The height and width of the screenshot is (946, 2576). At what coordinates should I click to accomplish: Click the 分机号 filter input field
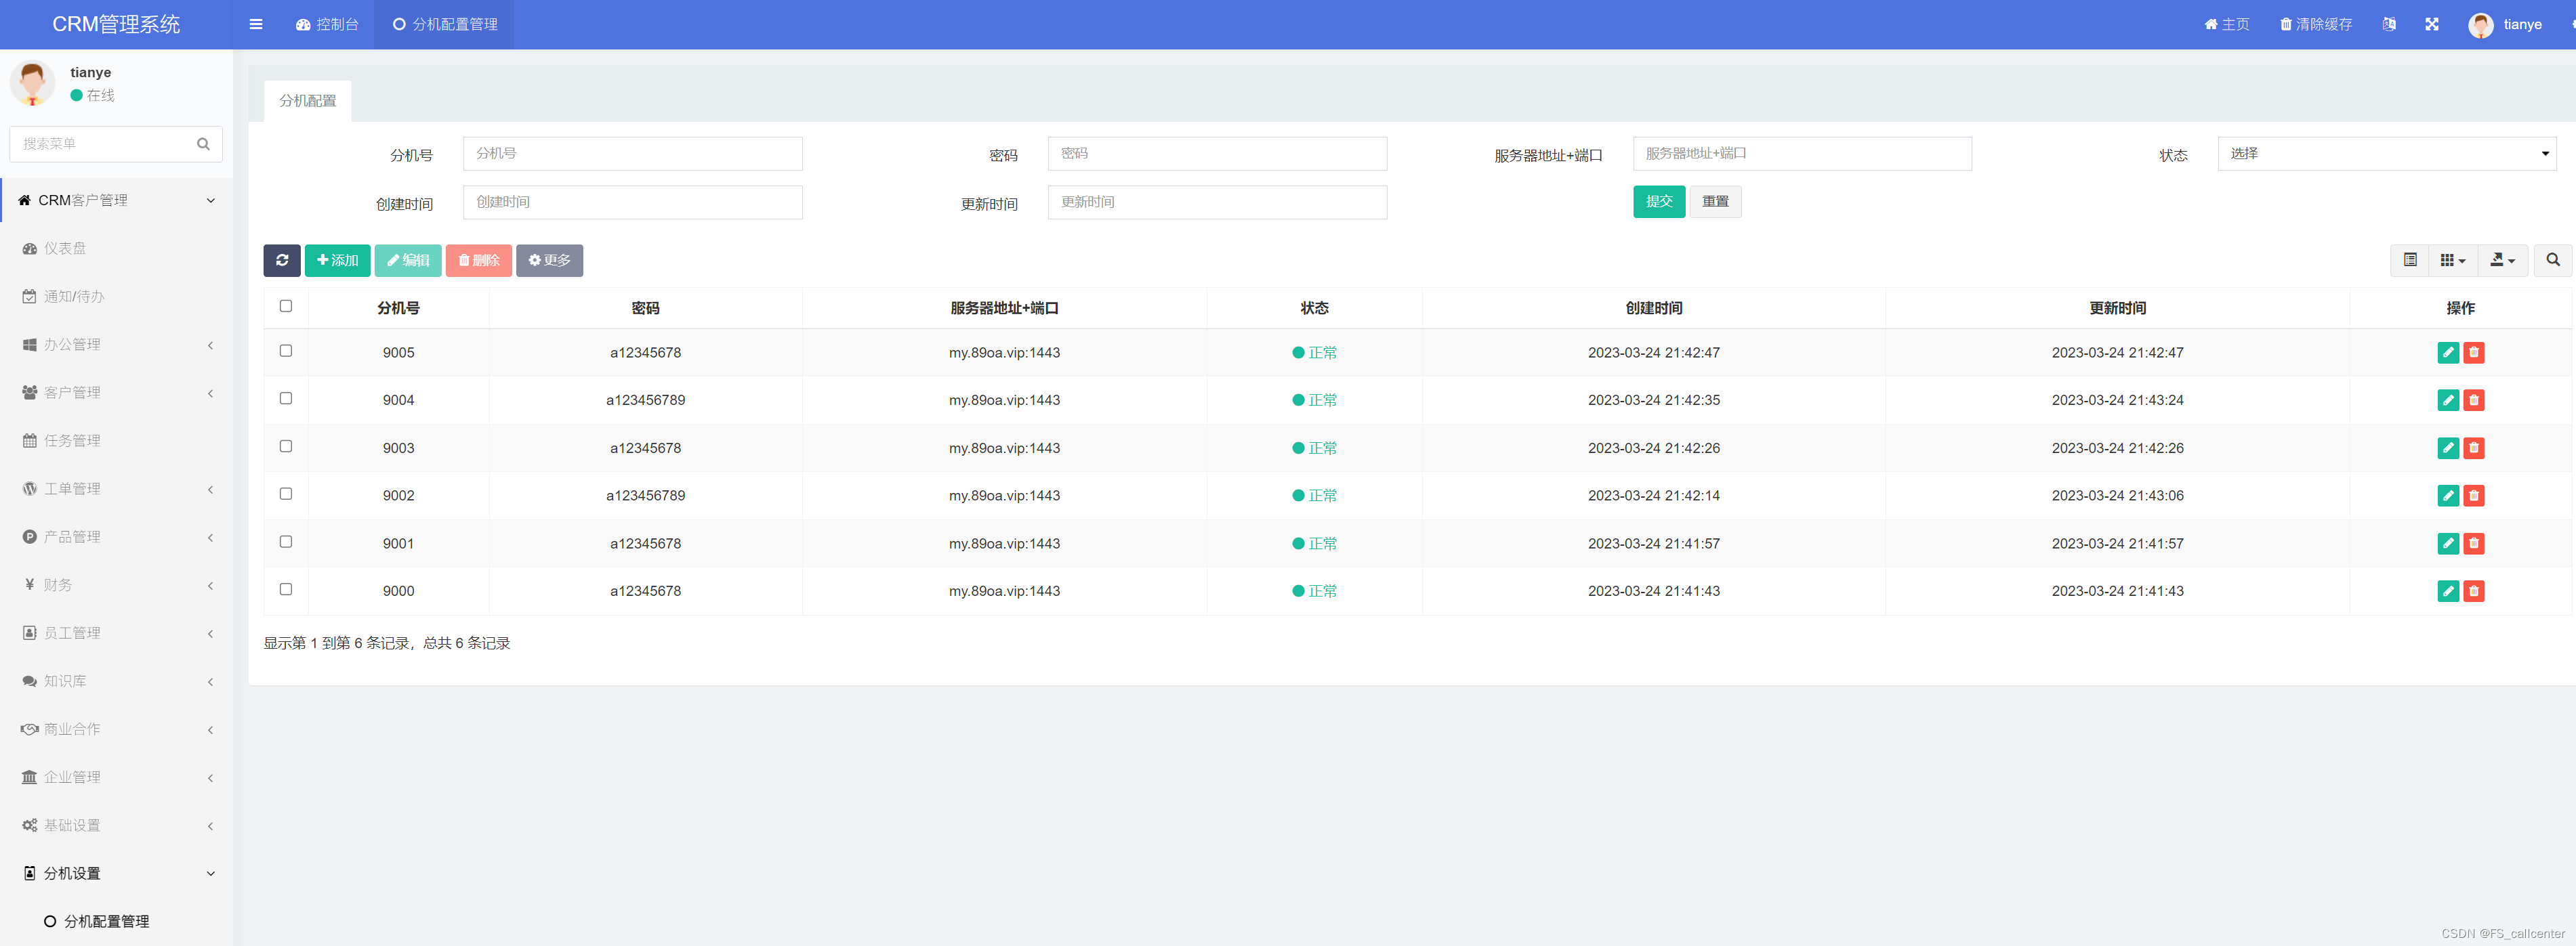(632, 154)
